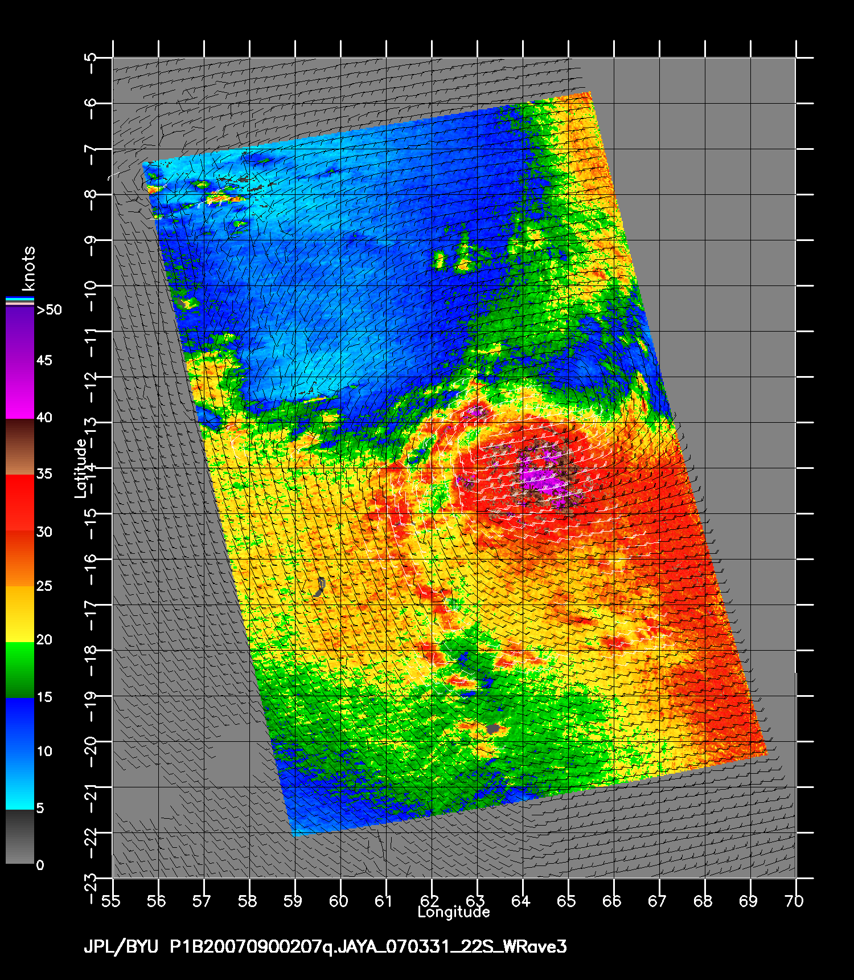854x980 pixels.
Task: Click the longitude tick label '59'
Action: (x=293, y=901)
